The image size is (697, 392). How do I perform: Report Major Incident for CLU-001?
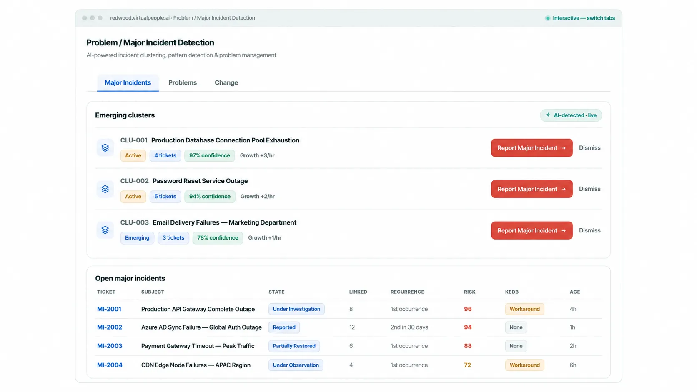(x=532, y=148)
